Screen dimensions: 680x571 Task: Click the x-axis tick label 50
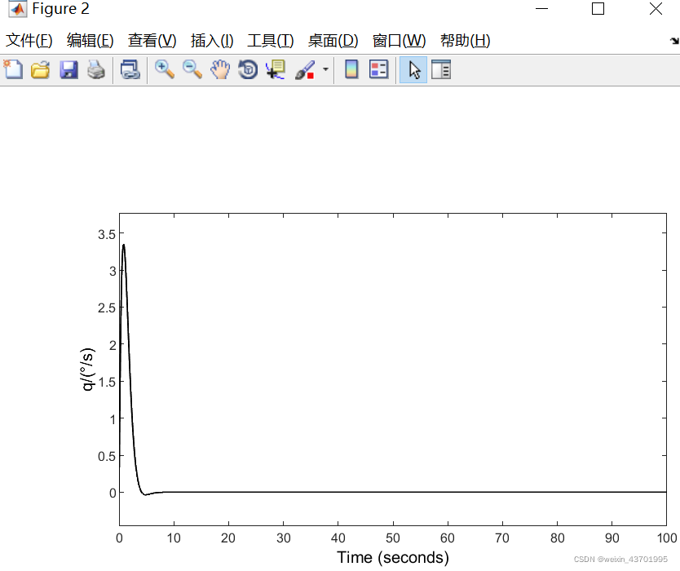pos(393,538)
